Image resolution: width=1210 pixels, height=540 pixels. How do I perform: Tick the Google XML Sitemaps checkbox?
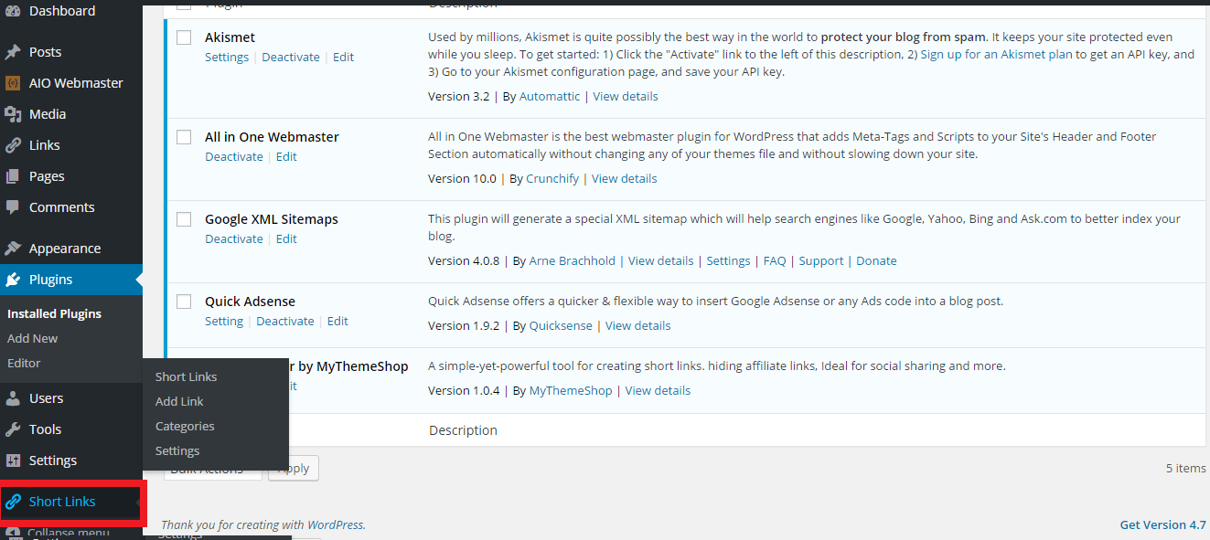tap(184, 219)
